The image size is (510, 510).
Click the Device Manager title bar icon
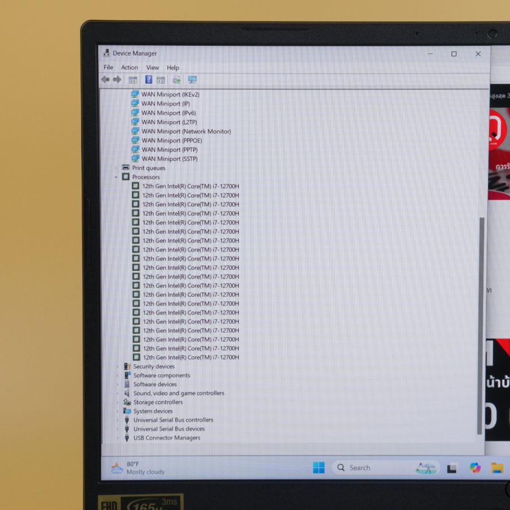pyautogui.click(x=107, y=53)
